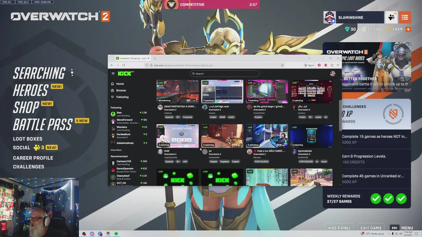422x237 pixels.
Task: Open the browser application menu icon
Action: click(338, 65)
